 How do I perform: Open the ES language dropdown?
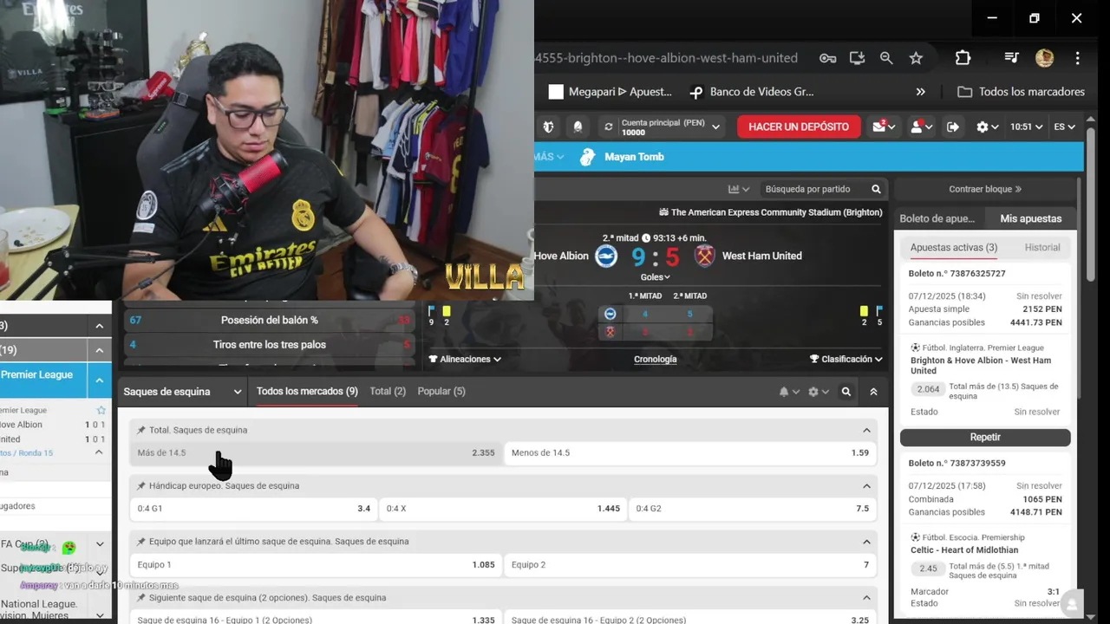tap(1064, 127)
